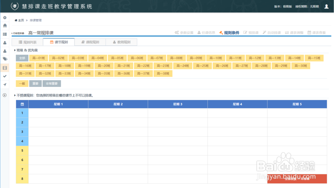Open the settings gear in the sidebar
The width and height of the screenshot is (334, 188).
pos(5,18)
